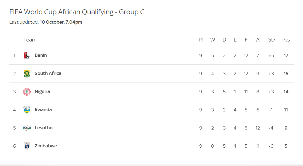Click Benin's 17 points value

pos(286,55)
